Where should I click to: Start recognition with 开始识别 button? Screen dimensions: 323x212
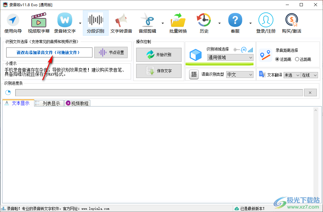[159, 55]
